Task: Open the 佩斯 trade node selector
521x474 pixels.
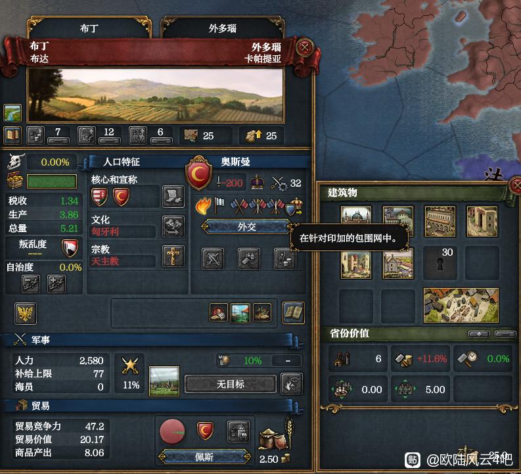Action: tap(204, 457)
